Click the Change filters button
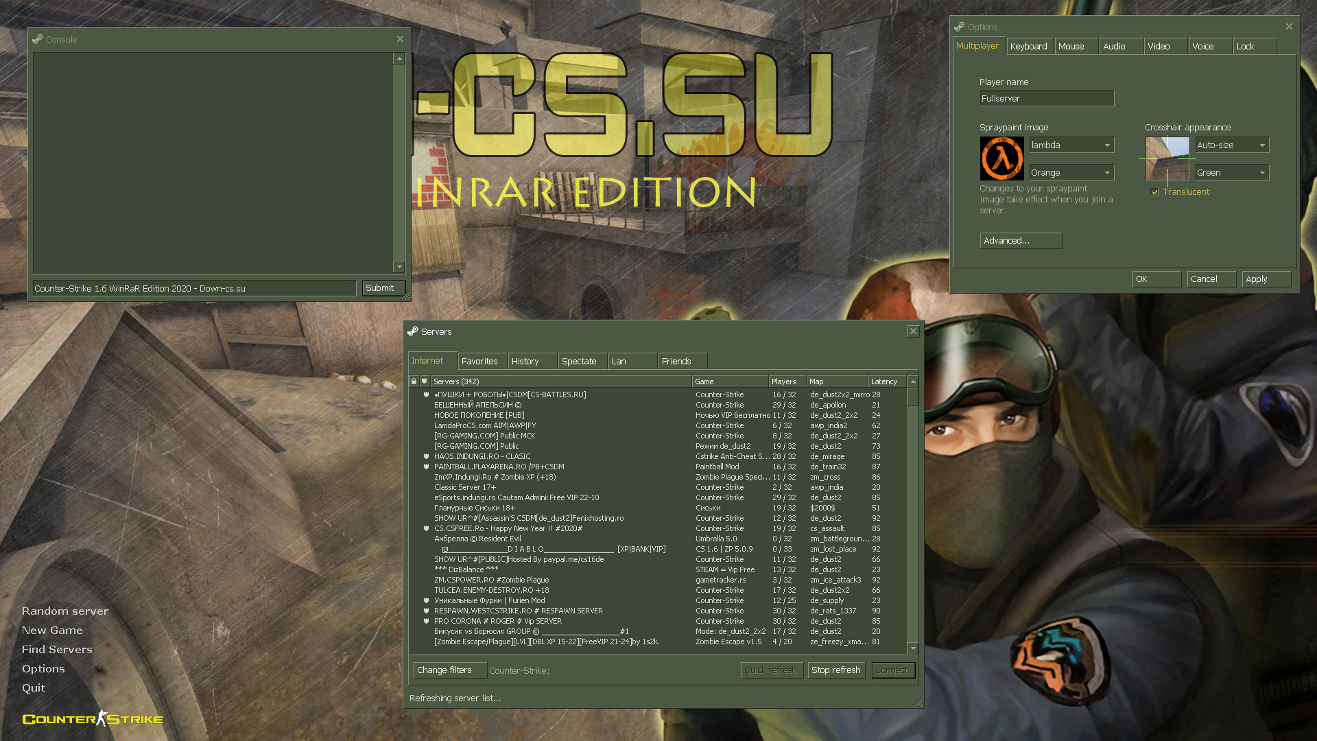 click(x=449, y=670)
